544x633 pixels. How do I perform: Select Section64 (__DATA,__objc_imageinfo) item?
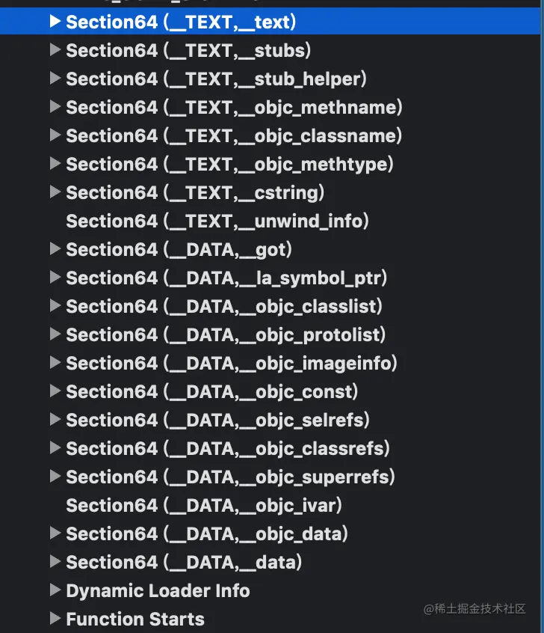click(x=232, y=364)
